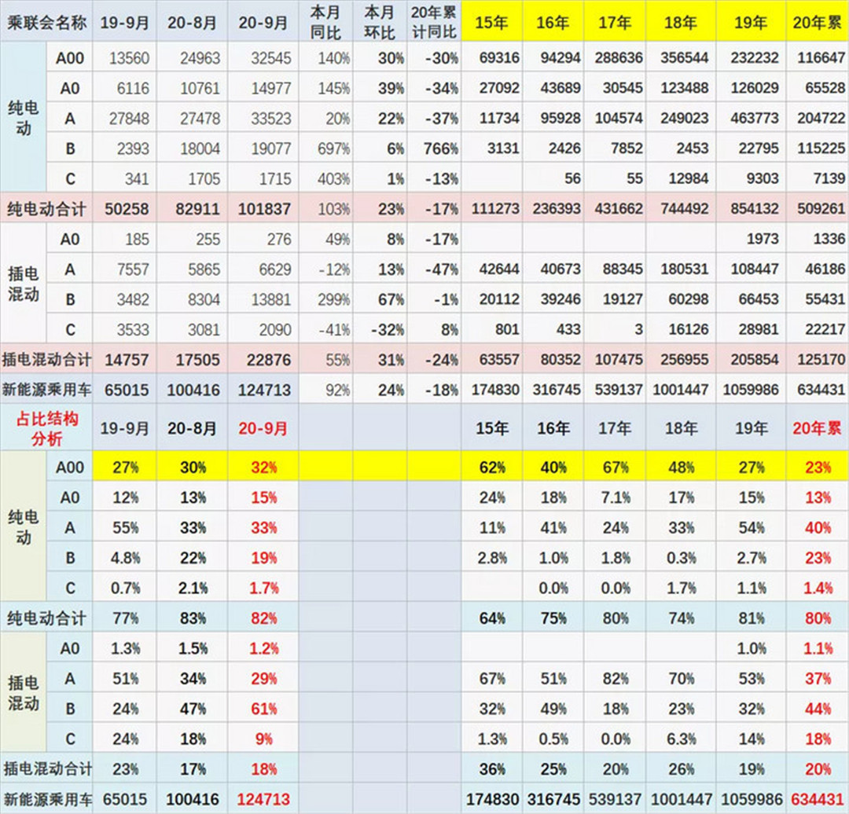Click the 乘联会名称 header cell
The width and height of the screenshot is (849, 814).
46,22
